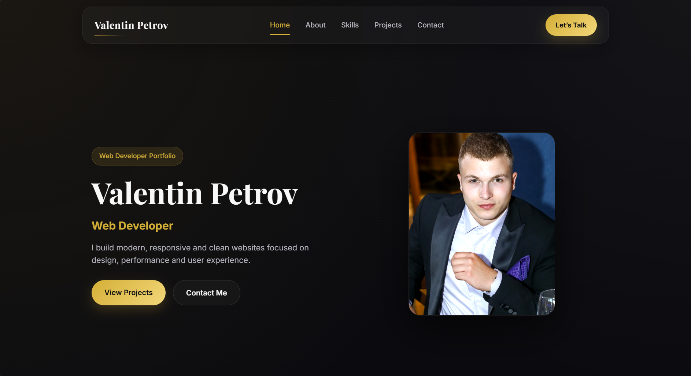Image resolution: width=691 pixels, height=376 pixels.
Task: Click the gold underline beneath the logo
Action: 109,35
